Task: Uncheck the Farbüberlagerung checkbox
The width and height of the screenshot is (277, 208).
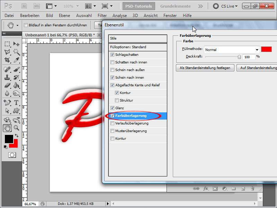Action: coord(112,116)
